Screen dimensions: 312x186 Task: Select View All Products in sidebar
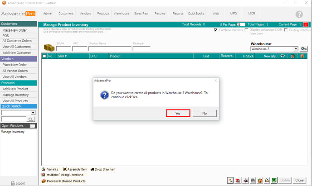[x=15, y=101]
